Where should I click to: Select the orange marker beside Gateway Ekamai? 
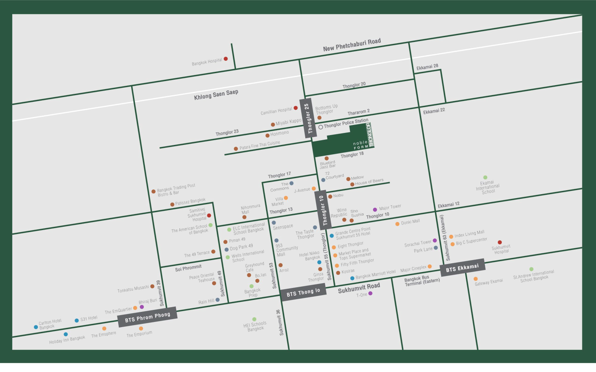[475, 279]
